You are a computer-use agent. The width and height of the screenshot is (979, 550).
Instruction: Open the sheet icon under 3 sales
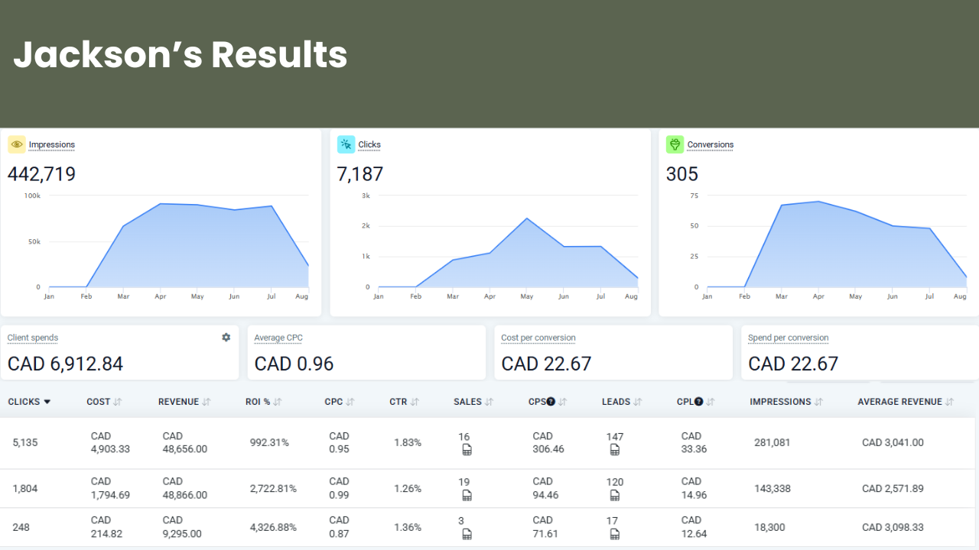click(x=467, y=534)
